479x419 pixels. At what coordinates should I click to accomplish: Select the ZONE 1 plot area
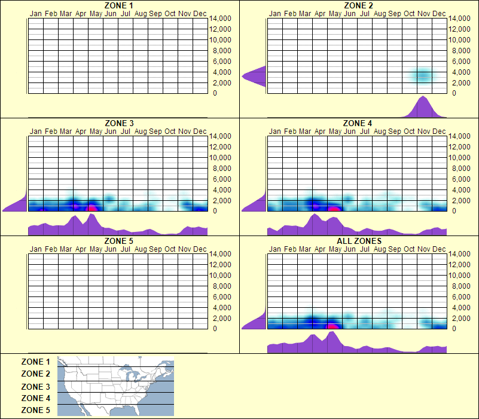point(117,57)
